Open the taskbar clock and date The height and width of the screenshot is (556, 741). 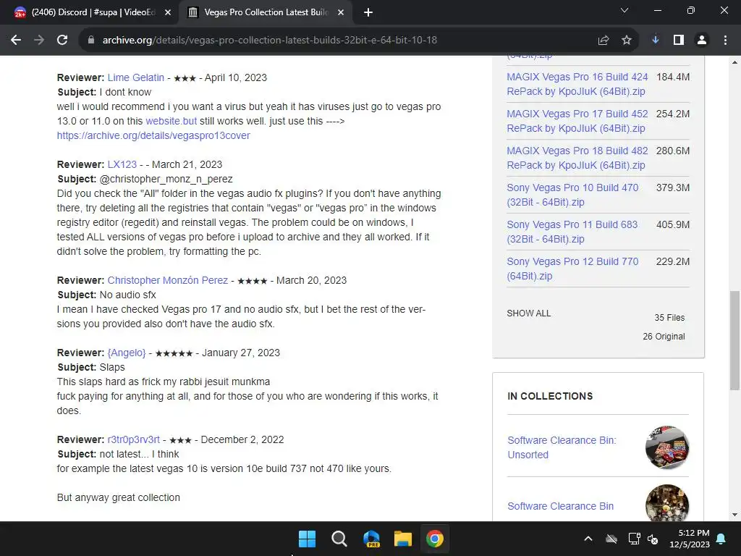point(690,539)
